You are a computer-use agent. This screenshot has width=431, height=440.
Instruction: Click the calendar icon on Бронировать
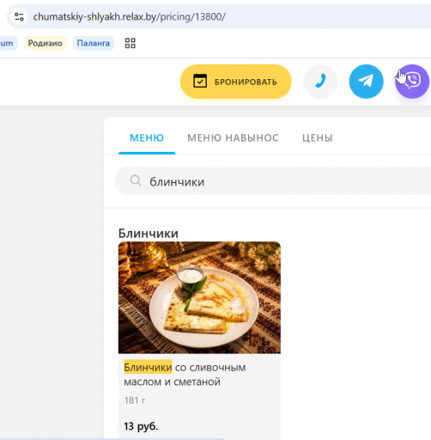click(x=200, y=81)
